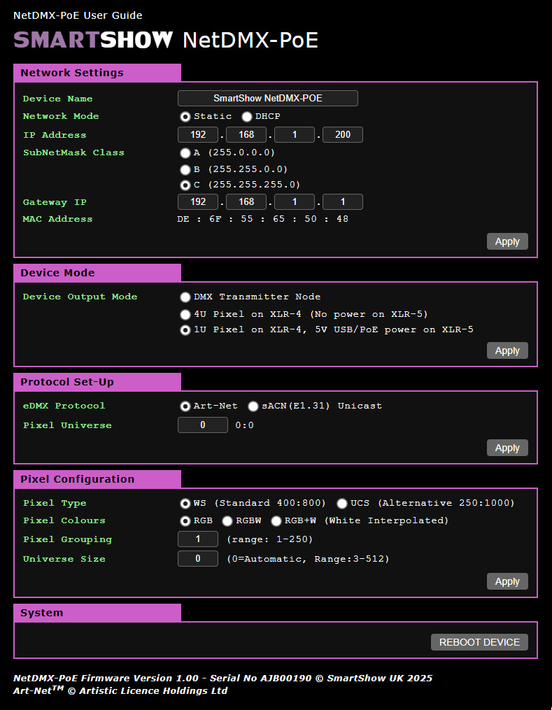Select DHCP network mode

(247, 117)
